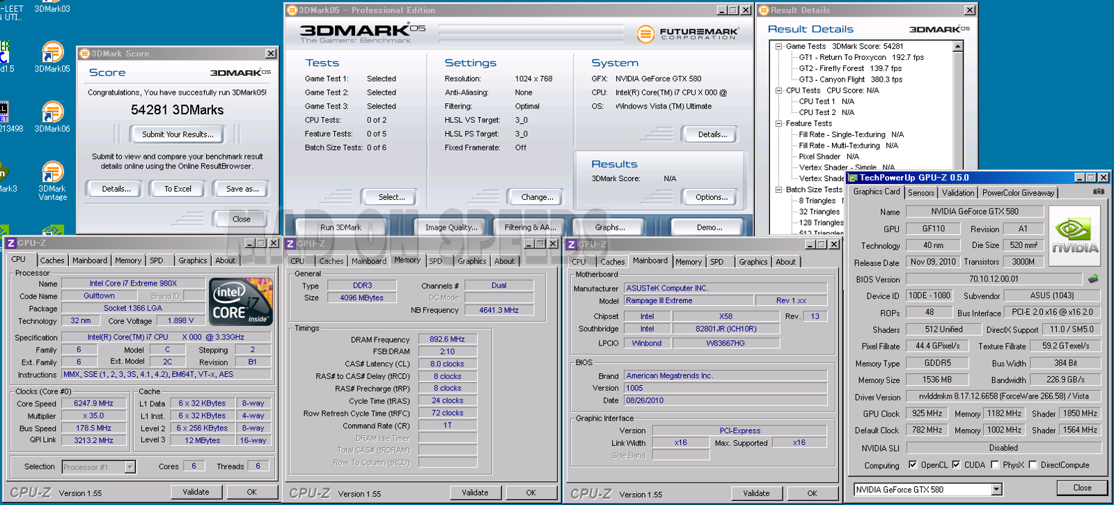The image size is (1114, 505).
Task: Click the Name field Intel Core i7 Extreme 980X
Action: click(133, 283)
